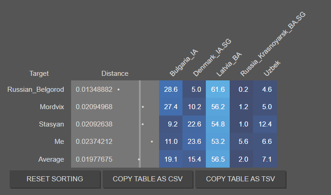Click the 22.6 Denmark cell for Stasyan
This screenshot has height=195, width=331.
click(194, 124)
